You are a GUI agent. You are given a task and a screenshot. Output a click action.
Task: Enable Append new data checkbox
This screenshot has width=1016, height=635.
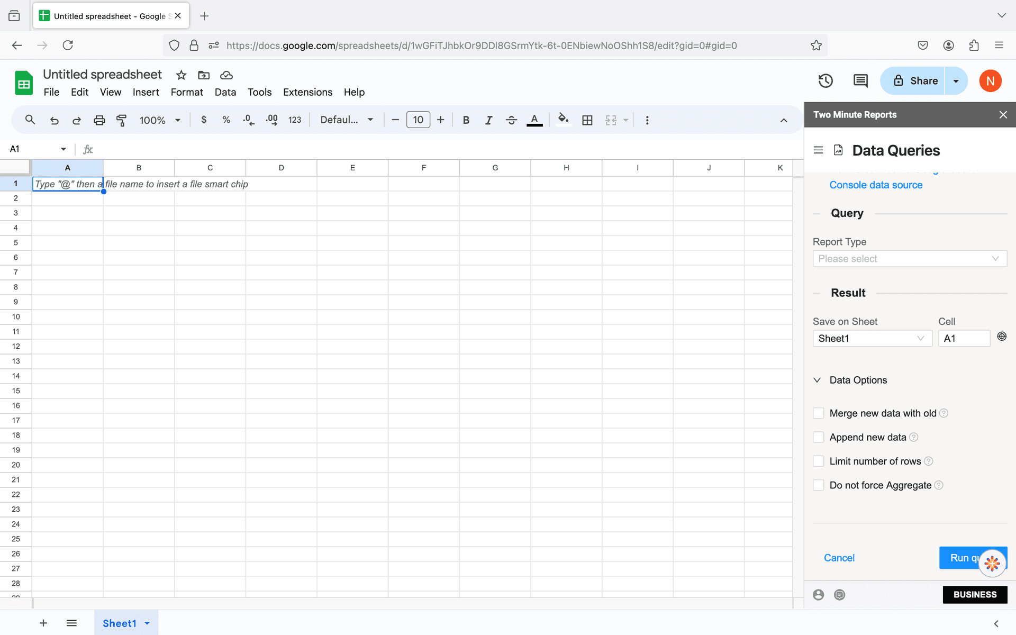pos(819,437)
